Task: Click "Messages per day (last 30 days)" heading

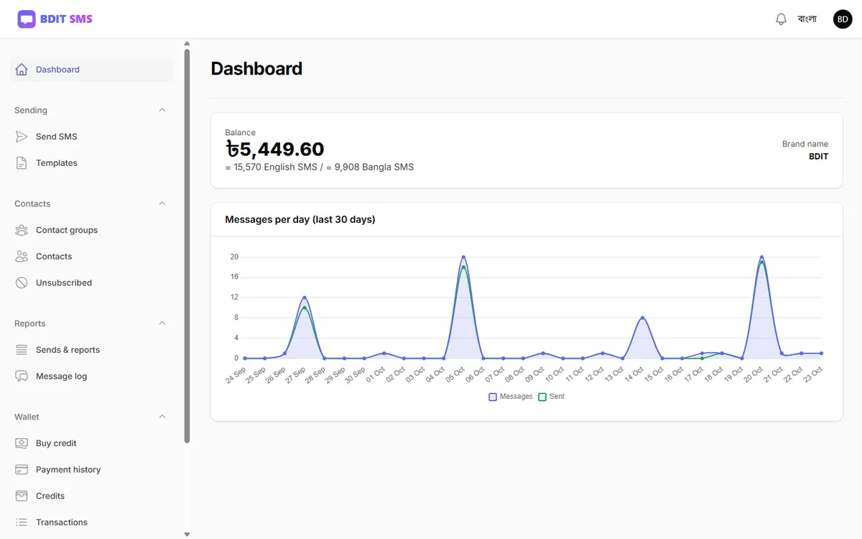Action: [300, 219]
